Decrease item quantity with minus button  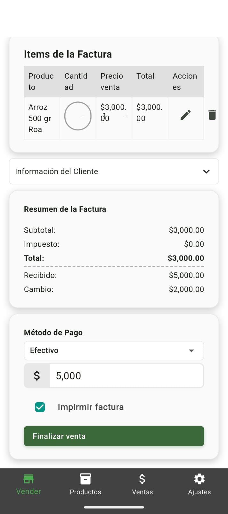coord(83,116)
